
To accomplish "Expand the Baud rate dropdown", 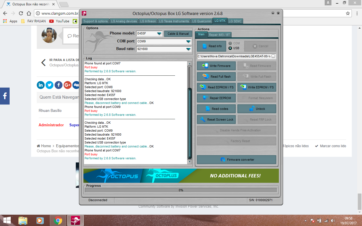I will [x=189, y=49].
